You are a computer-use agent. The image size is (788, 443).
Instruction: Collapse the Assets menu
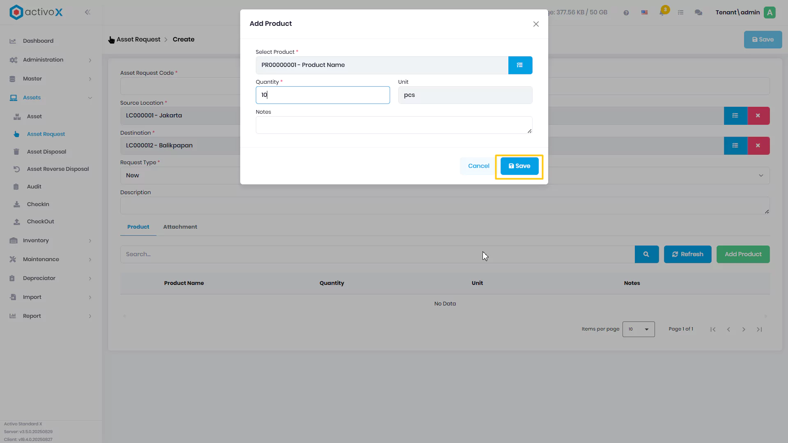point(51,98)
